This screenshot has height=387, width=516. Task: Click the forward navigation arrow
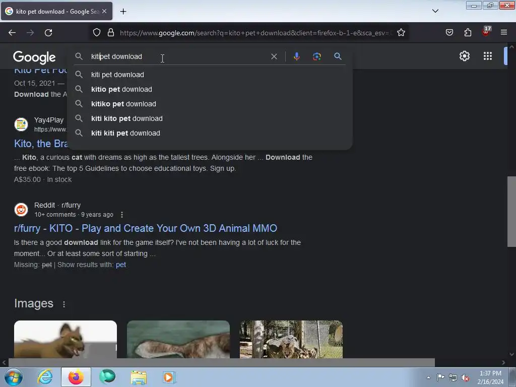pos(30,33)
